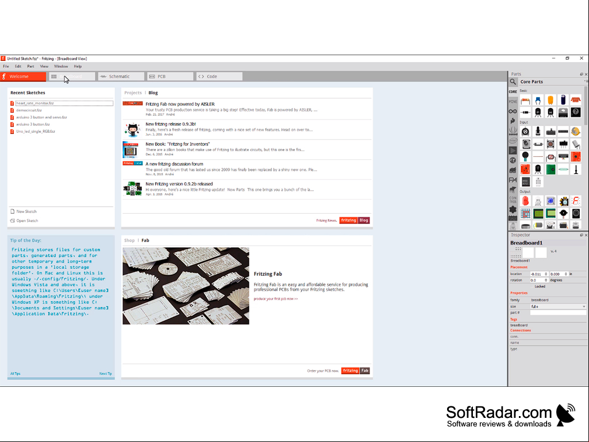Screen dimensions: 589x442
Task: Open Core Parts bin options menu
Action: pyautogui.click(x=586, y=81)
